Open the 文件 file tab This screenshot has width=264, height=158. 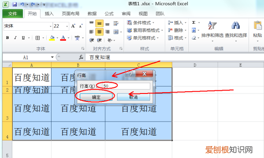click(x=13, y=14)
